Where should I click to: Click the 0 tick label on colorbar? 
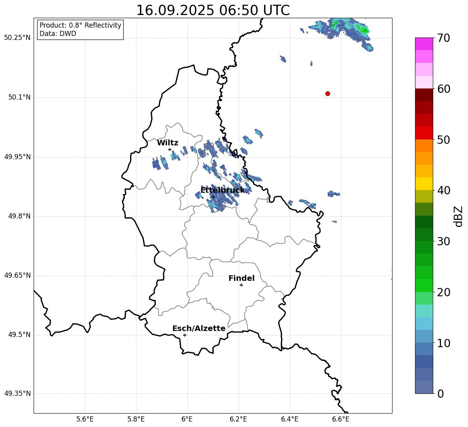(x=440, y=393)
